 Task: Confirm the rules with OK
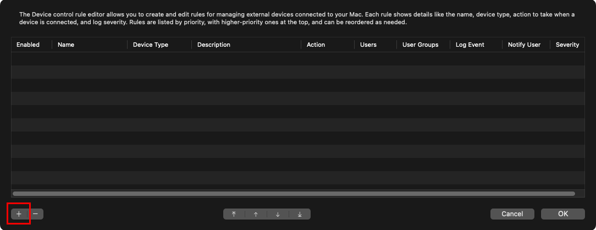coord(562,213)
